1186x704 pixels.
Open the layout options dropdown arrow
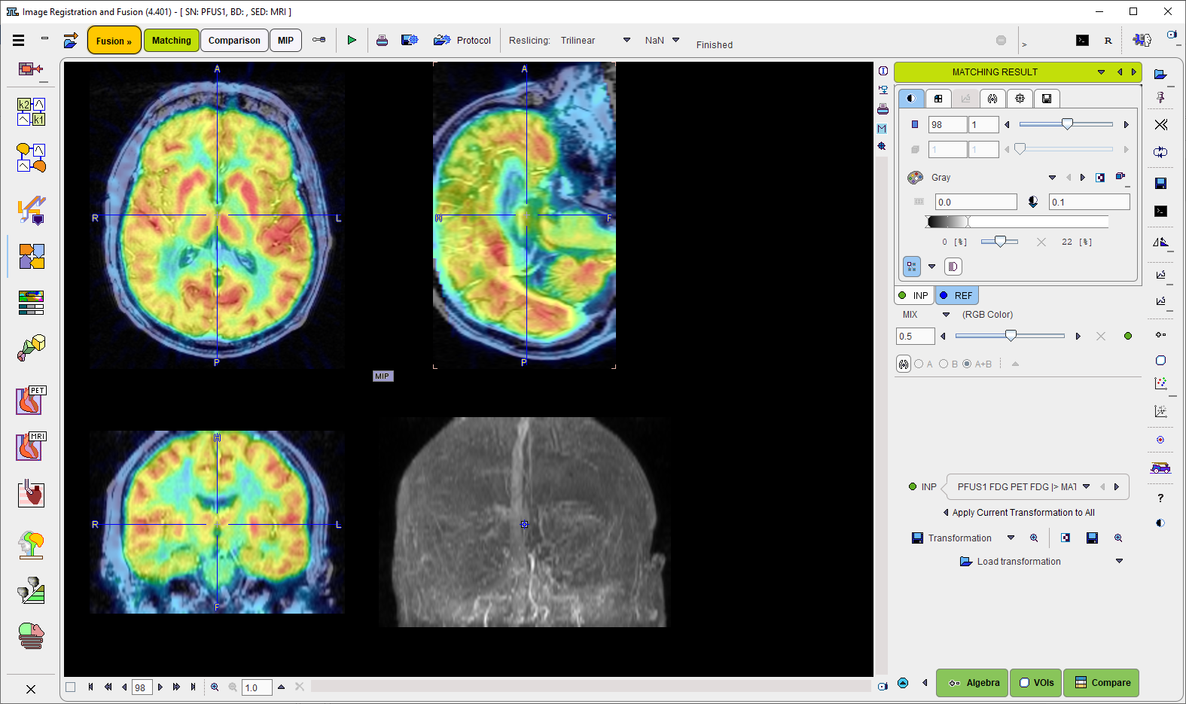(x=931, y=266)
